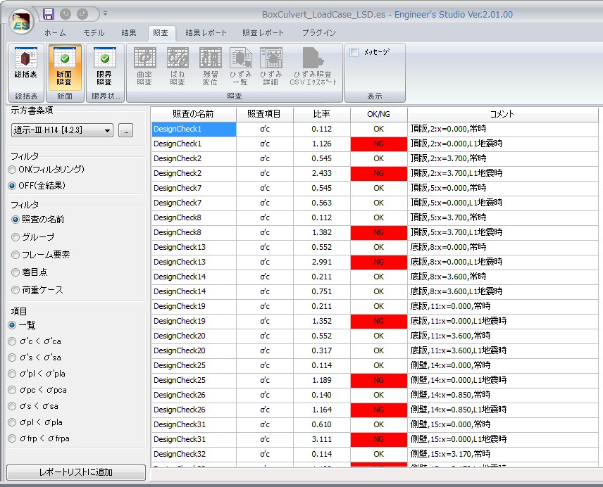Click the 曲率照査 curvature check icon
The width and height of the screenshot is (603, 487).
[x=144, y=68]
